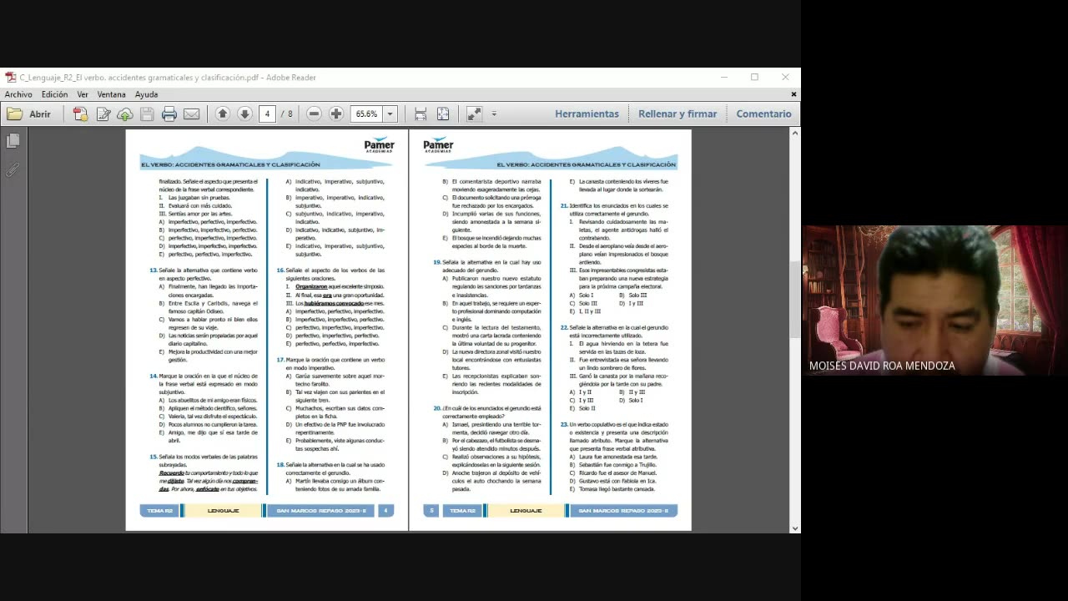
Task: Click the edit and sign document icon
Action: point(103,114)
